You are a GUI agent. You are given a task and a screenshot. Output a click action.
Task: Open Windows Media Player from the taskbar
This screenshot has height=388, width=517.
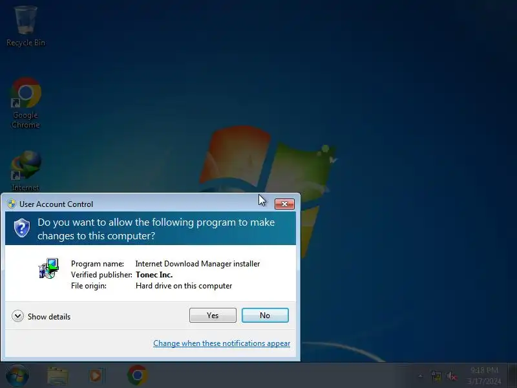click(x=96, y=376)
